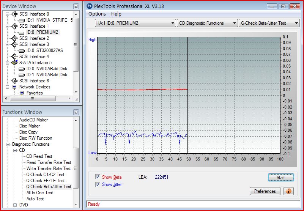Click the Ready status bar text
Image resolution: width=304 pixels, height=211 pixels.
click(x=94, y=204)
